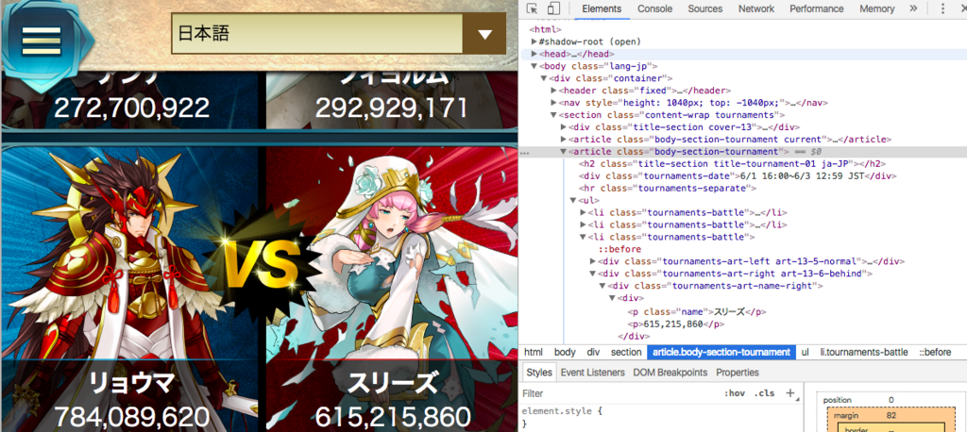Click リョウマ character artwork
Image resolution: width=967 pixels, height=432 pixels.
coord(129,256)
